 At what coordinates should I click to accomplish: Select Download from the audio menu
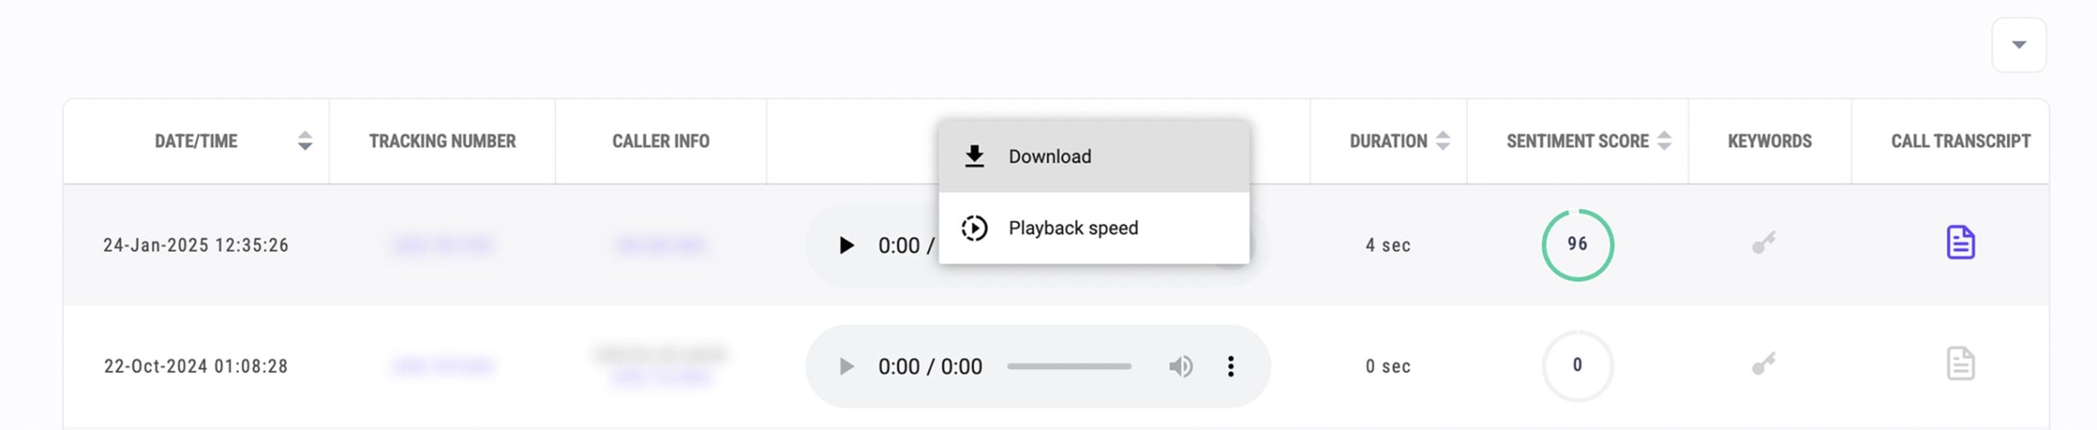click(1094, 156)
